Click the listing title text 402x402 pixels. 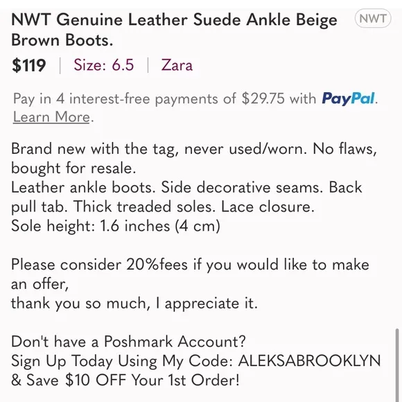[174, 30]
